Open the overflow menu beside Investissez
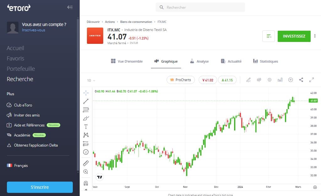Viewport: 321px width, 196px height. pos(315,36)
